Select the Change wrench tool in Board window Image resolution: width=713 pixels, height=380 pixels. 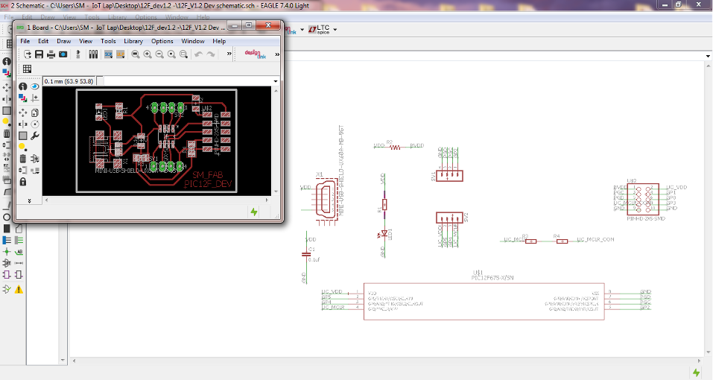pos(34,136)
